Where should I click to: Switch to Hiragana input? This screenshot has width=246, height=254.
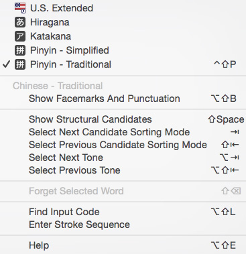pyautogui.click(x=123, y=22)
